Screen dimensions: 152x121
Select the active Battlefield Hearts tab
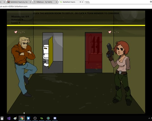click(69, 2)
